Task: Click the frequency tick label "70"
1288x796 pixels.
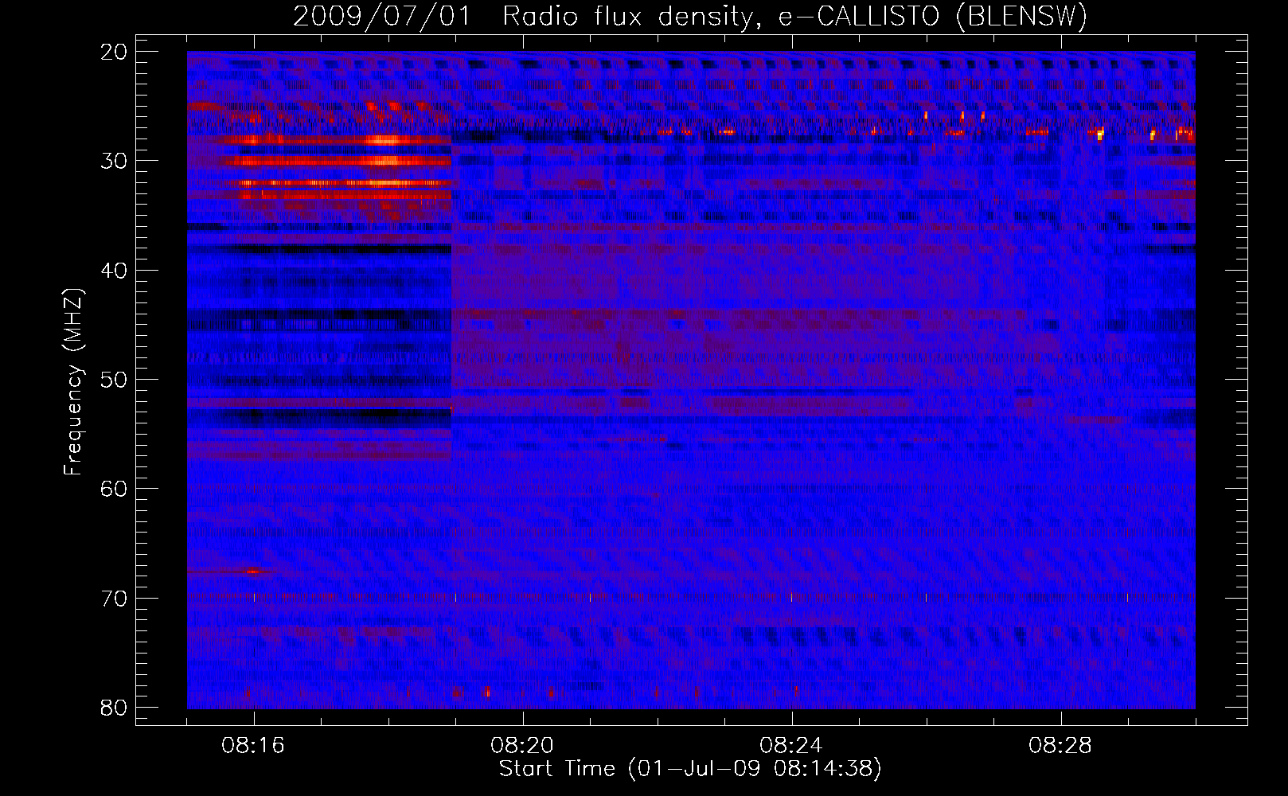Action: pos(114,599)
